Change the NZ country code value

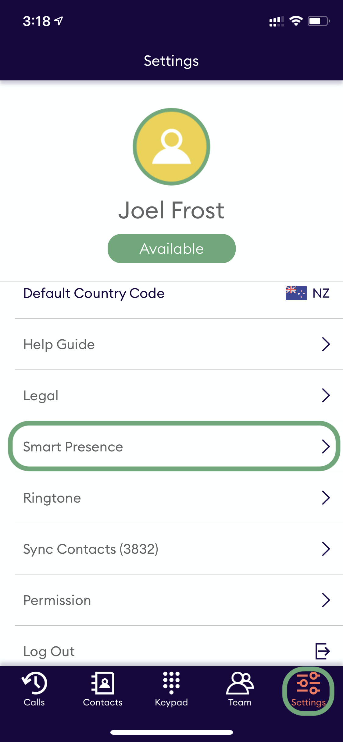321,293
